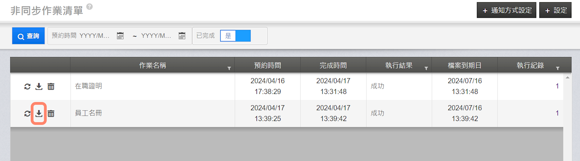Click the help icon beside page title
The width and height of the screenshot is (580, 161).
tap(90, 7)
